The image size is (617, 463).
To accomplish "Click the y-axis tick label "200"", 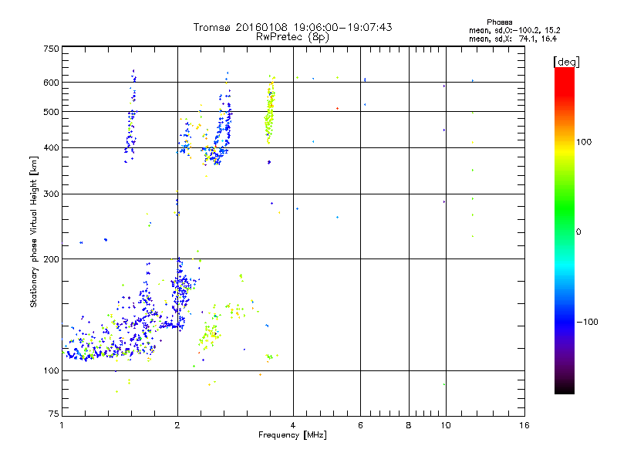I will (51, 259).
